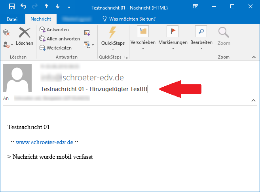The width and height of the screenshot is (260, 192).
Task: Open the Datei tab
Action: [12, 19]
